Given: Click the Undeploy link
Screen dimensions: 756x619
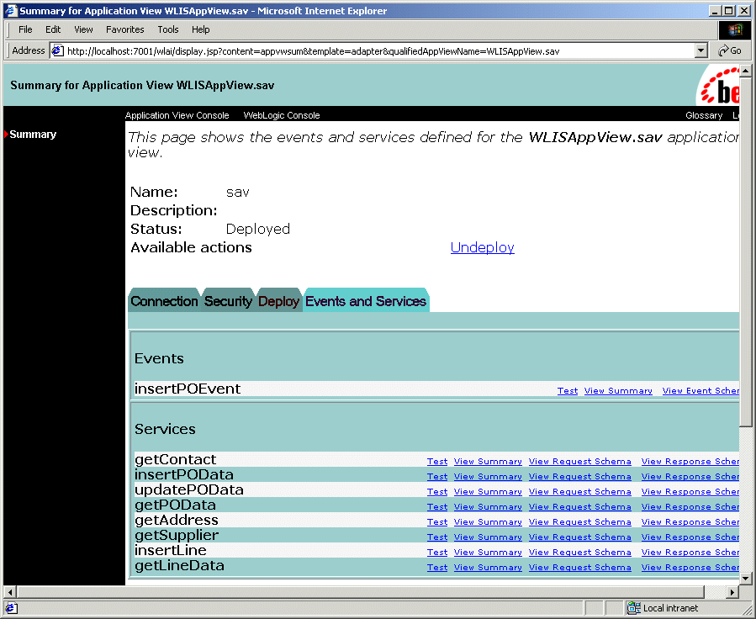Looking at the screenshot, I should (482, 247).
